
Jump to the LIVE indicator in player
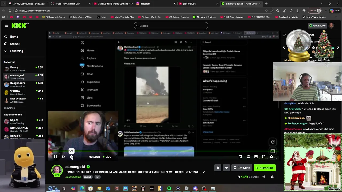107,157
